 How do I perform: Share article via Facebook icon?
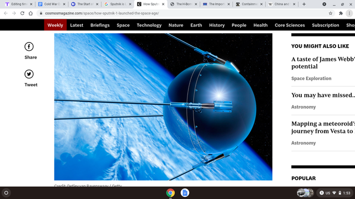29,46
